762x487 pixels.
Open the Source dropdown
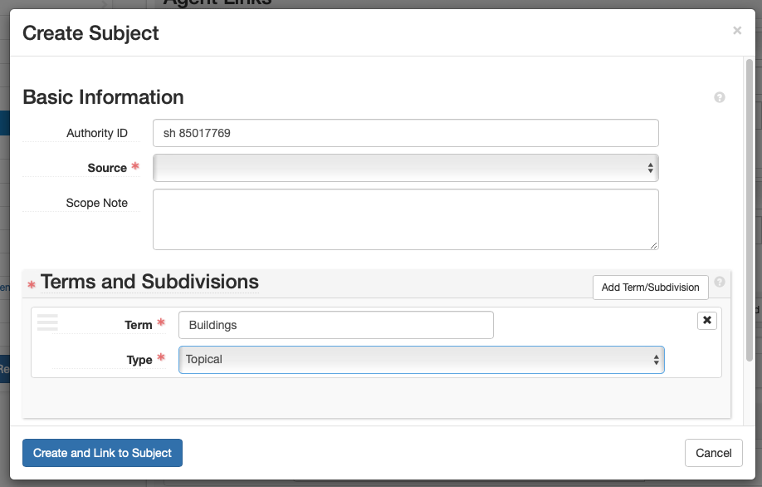click(x=405, y=168)
